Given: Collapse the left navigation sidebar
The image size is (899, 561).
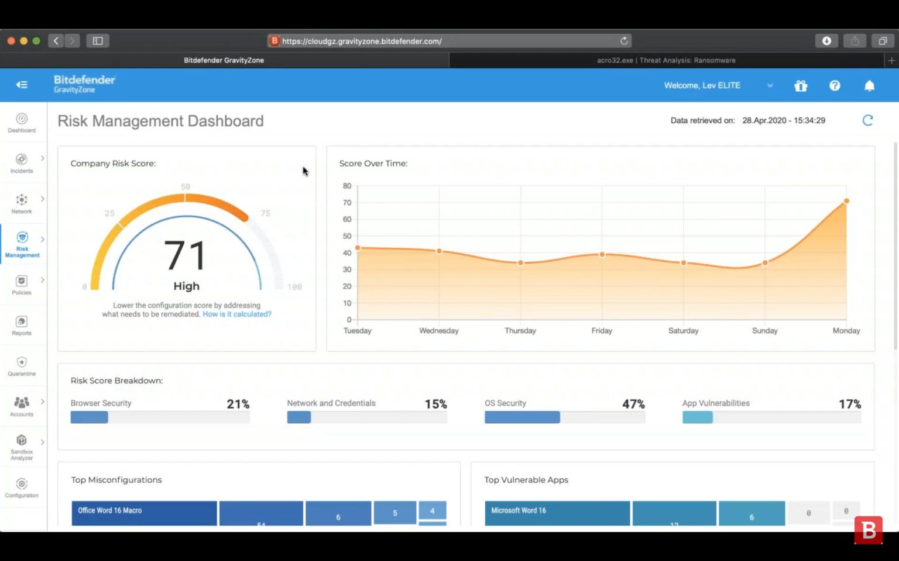Looking at the screenshot, I should click(22, 84).
